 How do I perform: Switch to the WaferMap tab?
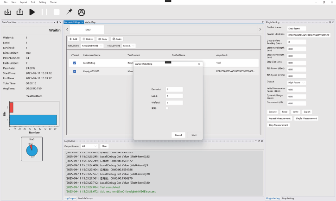coord(90,22)
